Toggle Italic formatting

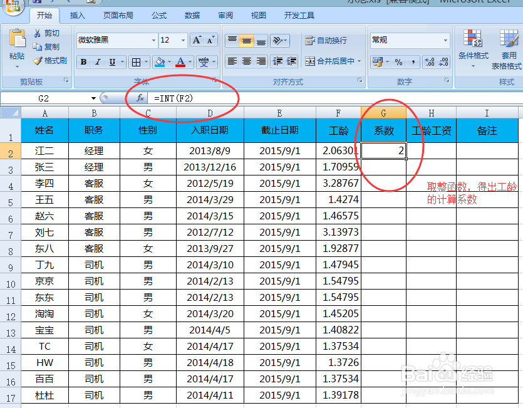point(98,61)
